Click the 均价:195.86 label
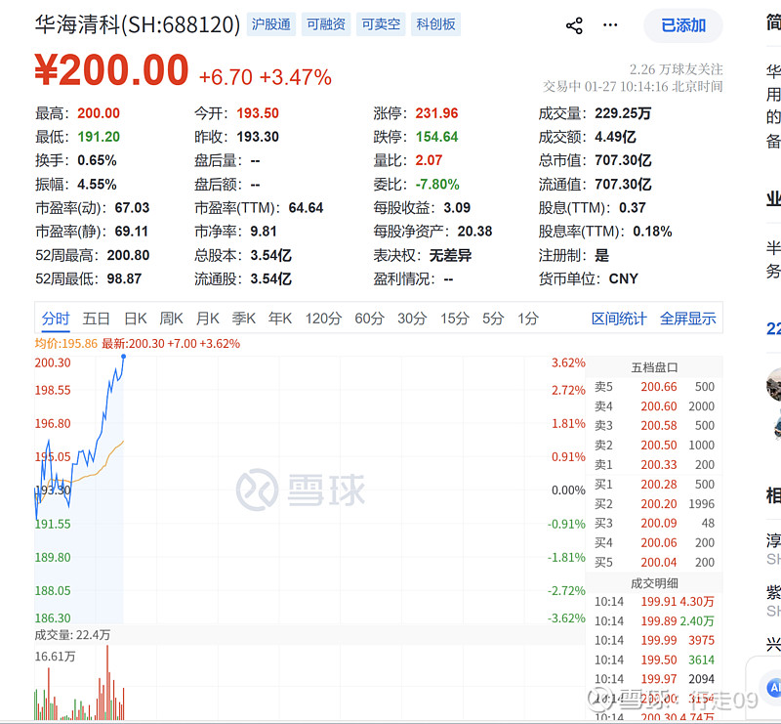Viewport: 781px width, 724px height. click(65, 344)
